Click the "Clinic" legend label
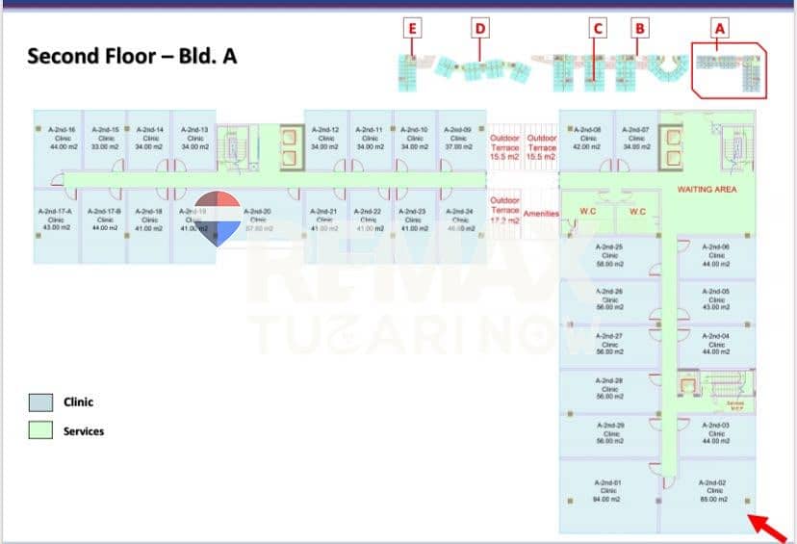Image resolution: width=797 pixels, height=544 pixels. 78,402
